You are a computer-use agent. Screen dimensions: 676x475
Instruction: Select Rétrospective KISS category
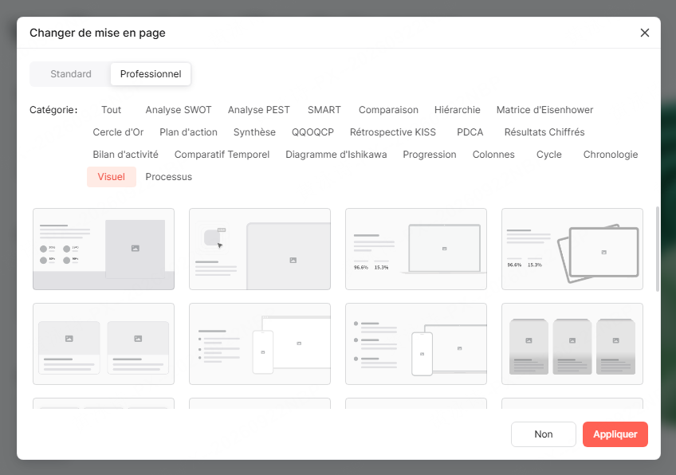point(393,132)
